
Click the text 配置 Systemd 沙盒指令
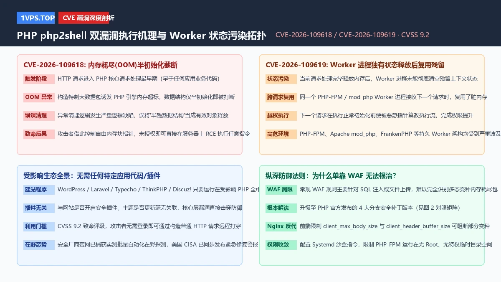tap(330, 244)
